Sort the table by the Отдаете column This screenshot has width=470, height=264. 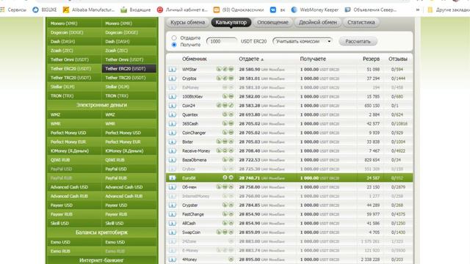(x=251, y=59)
